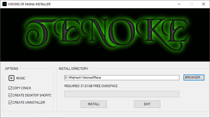The image size is (210, 118).
Task: Click the OPTIONS group label
Action: (12, 69)
